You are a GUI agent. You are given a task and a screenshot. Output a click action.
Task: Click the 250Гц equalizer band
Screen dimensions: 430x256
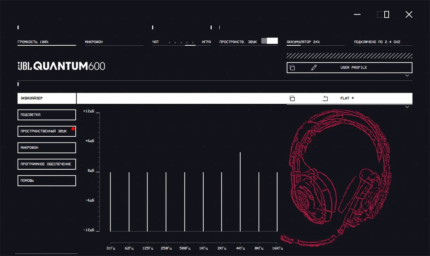click(166, 202)
